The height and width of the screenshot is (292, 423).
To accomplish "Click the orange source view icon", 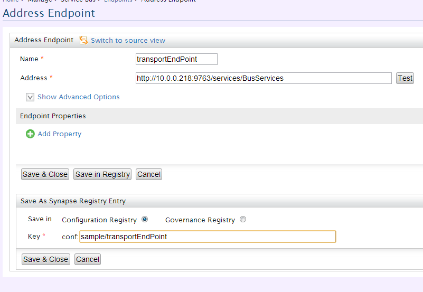I will click(x=83, y=40).
